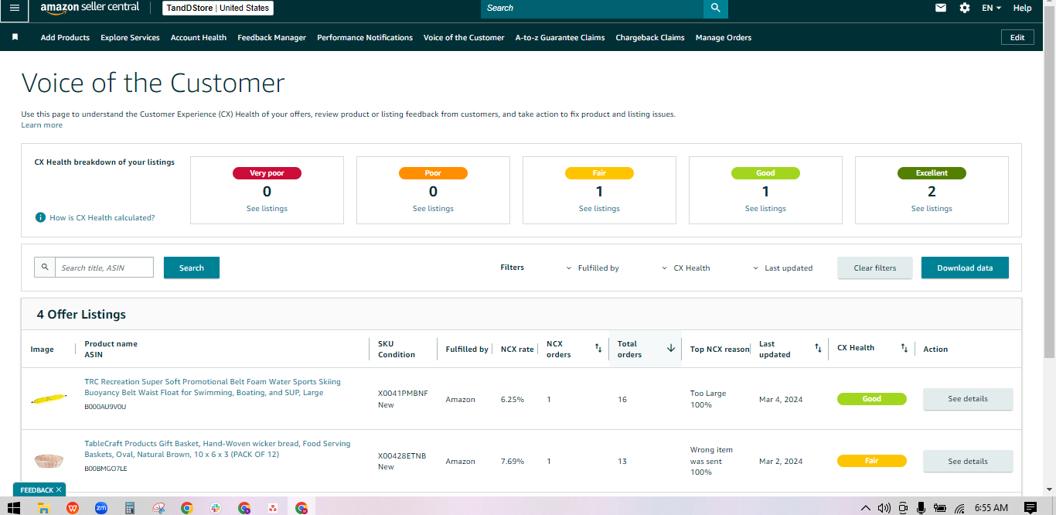Expand the Last updated filter dropdown
This screenshot has height=515, width=1056.
pos(782,268)
